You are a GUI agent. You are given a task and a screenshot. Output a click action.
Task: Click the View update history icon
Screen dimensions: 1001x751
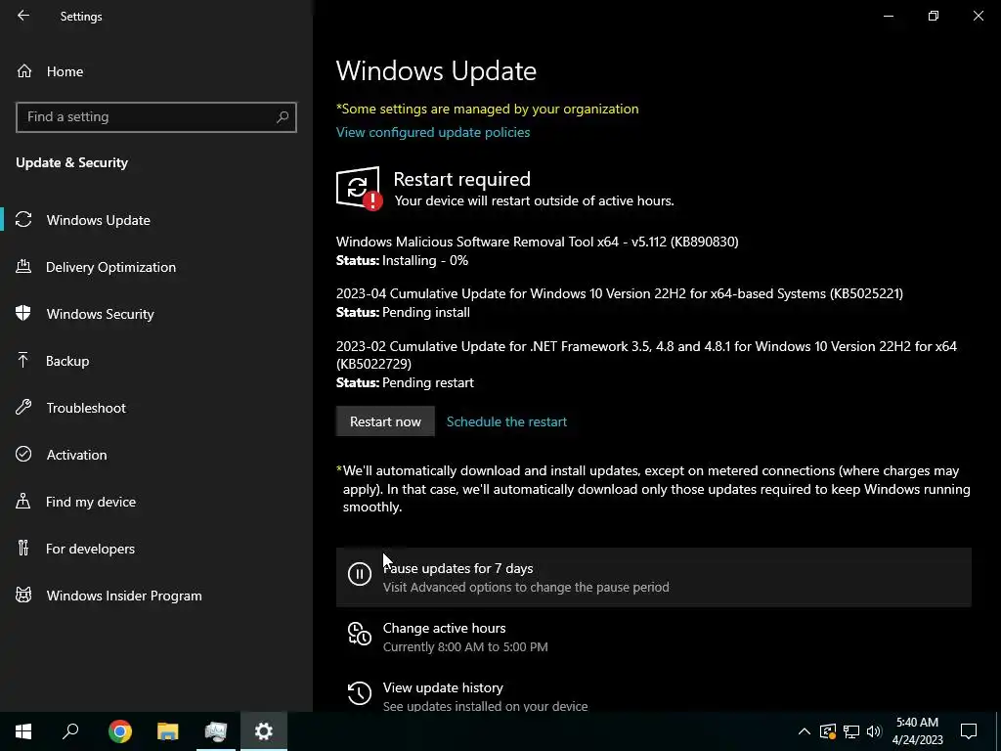pos(360,693)
